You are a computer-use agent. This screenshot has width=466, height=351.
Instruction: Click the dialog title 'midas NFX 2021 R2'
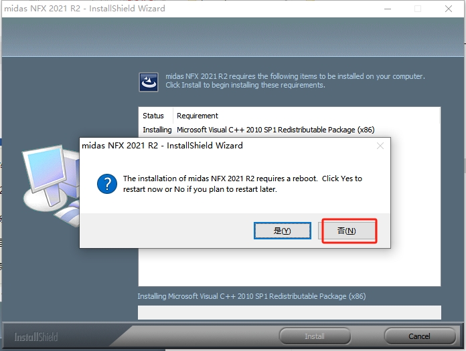click(x=162, y=145)
